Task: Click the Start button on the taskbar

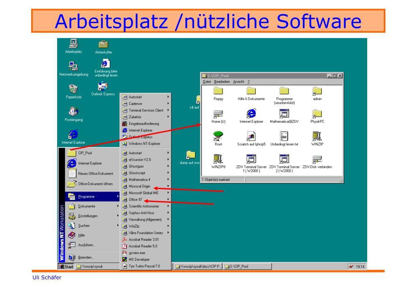Action: click(66, 266)
